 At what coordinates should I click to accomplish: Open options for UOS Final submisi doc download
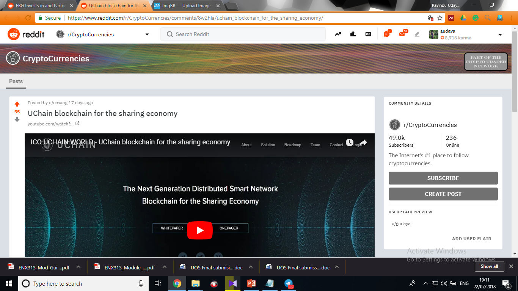click(251, 267)
